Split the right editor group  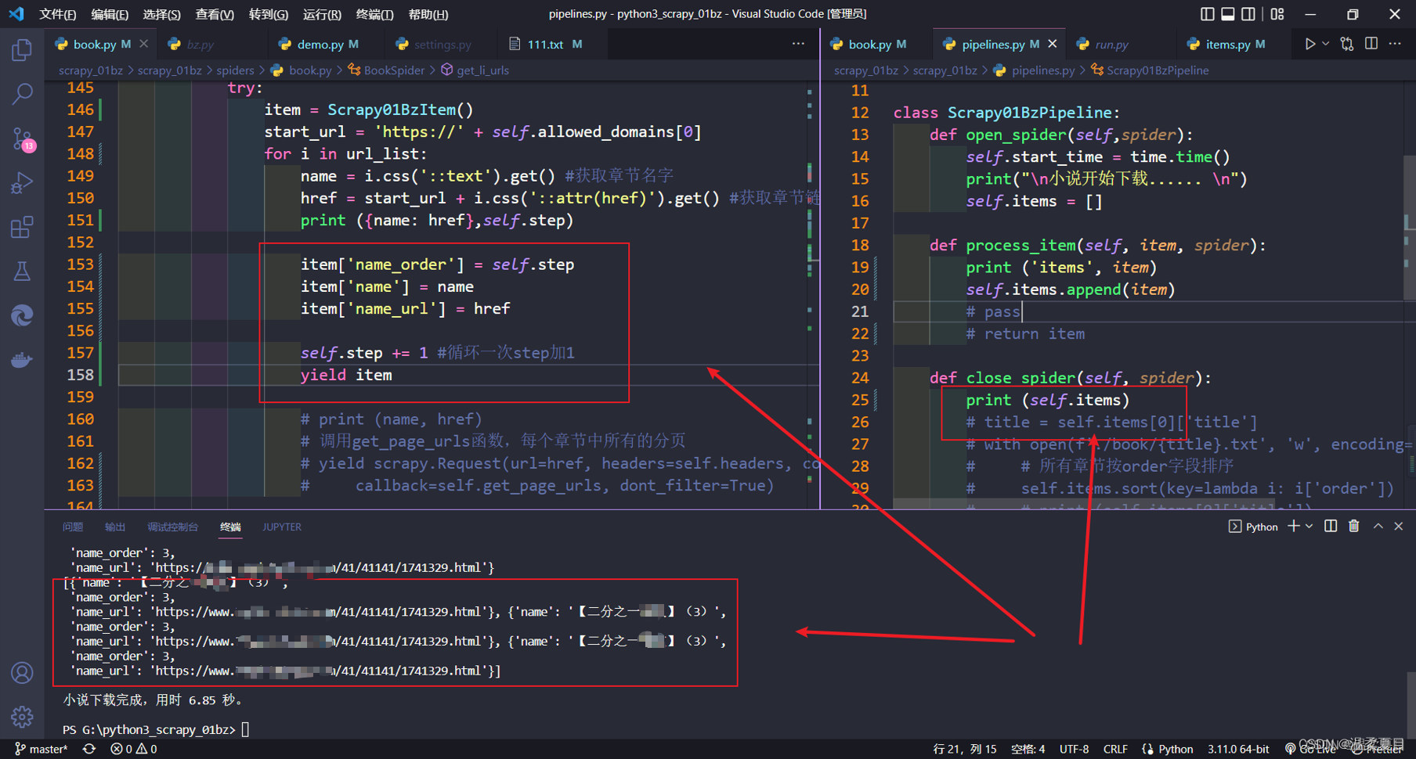coord(1371,44)
